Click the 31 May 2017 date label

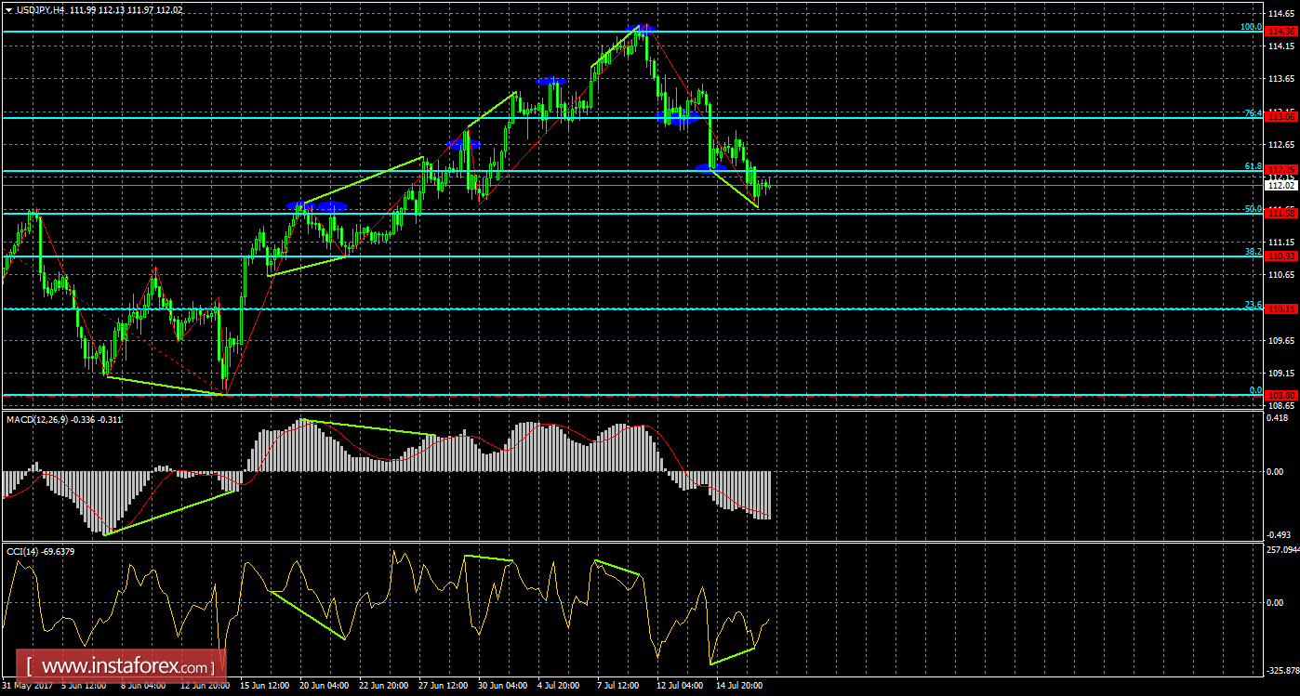click(26, 686)
